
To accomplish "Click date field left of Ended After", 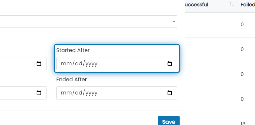I will pyautogui.click(x=23, y=93).
